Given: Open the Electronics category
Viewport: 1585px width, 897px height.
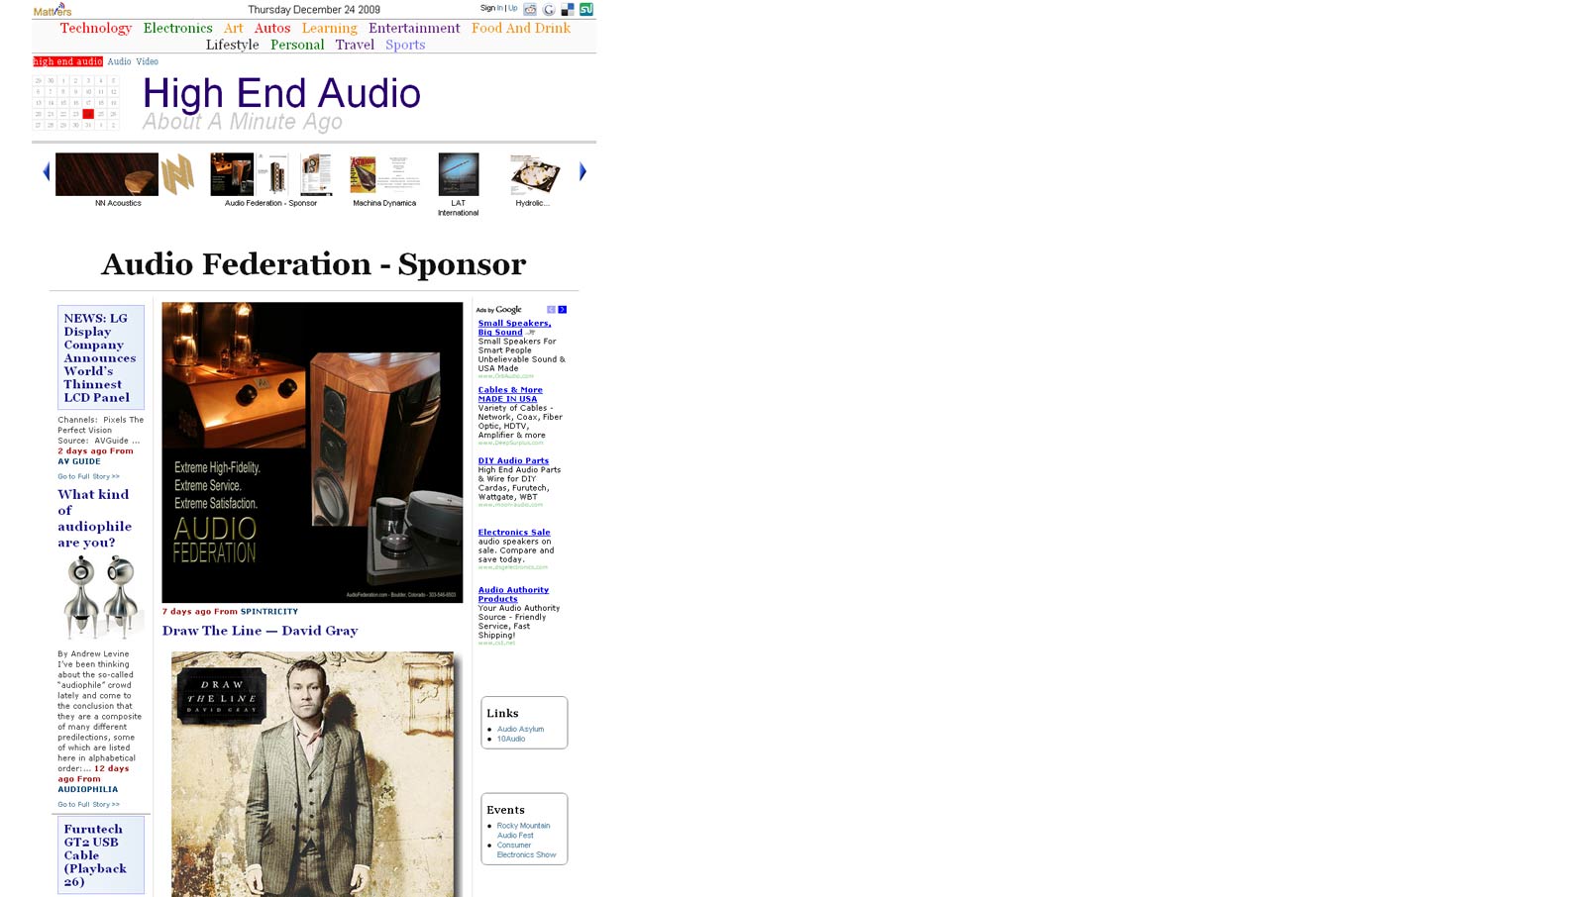Looking at the screenshot, I should coord(177,28).
